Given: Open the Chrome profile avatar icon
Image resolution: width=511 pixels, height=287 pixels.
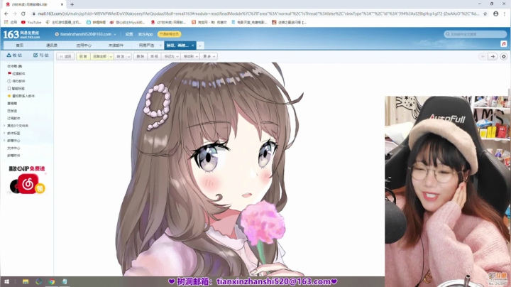Looking at the screenshot, I should point(495,13).
